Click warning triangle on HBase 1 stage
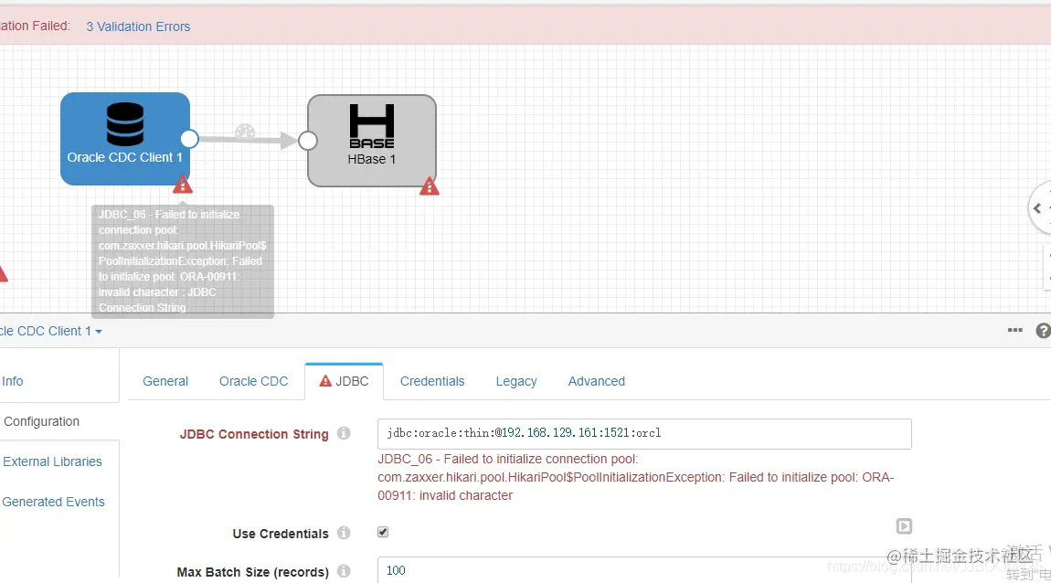The height and width of the screenshot is (583, 1051). tap(429, 186)
